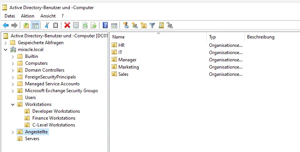Expand the Builtin container
The image size is (300, 152).
(13, 56)
